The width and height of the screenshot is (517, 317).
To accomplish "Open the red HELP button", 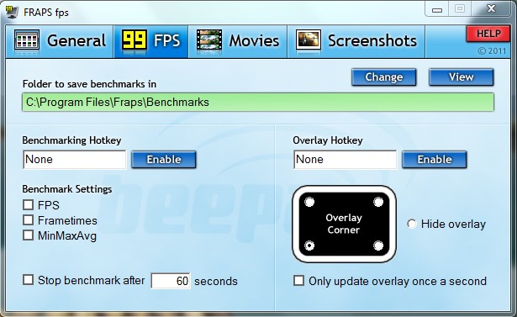I will click(x=488, y=34).
